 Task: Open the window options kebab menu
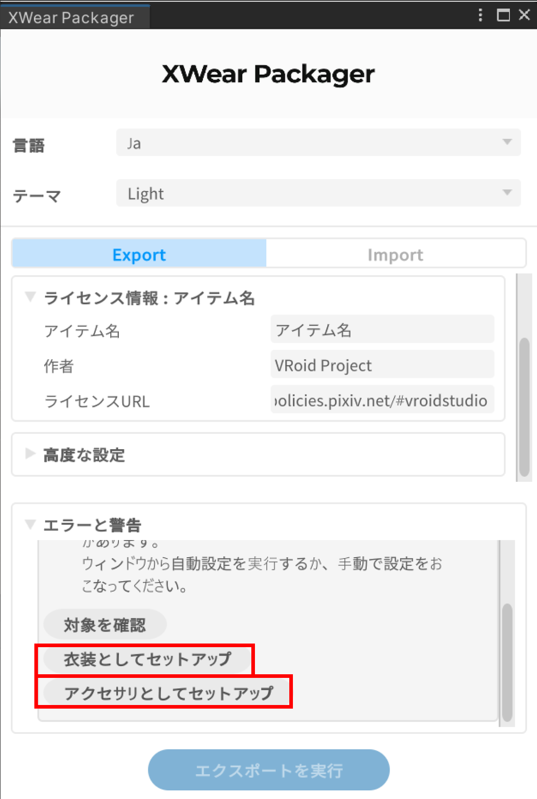(480, 15)
